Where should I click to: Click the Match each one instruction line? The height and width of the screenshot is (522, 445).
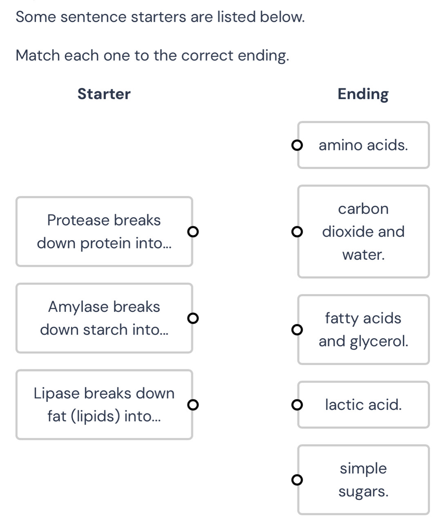pyautogui.click(x=152, y=55)
